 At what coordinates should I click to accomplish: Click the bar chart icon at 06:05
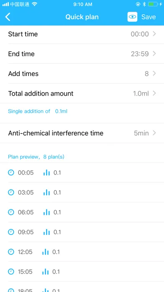point(46,212)
